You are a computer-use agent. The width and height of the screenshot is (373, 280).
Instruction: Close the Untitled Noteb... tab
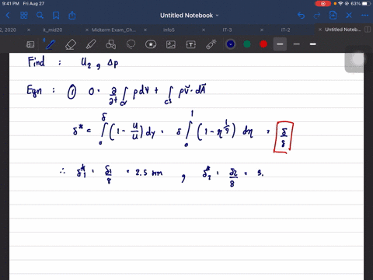[320, 30]
